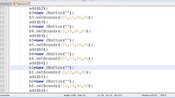175x98 pixels.
Task: Click 'source file' label in status bar
Action: (5, 95)
